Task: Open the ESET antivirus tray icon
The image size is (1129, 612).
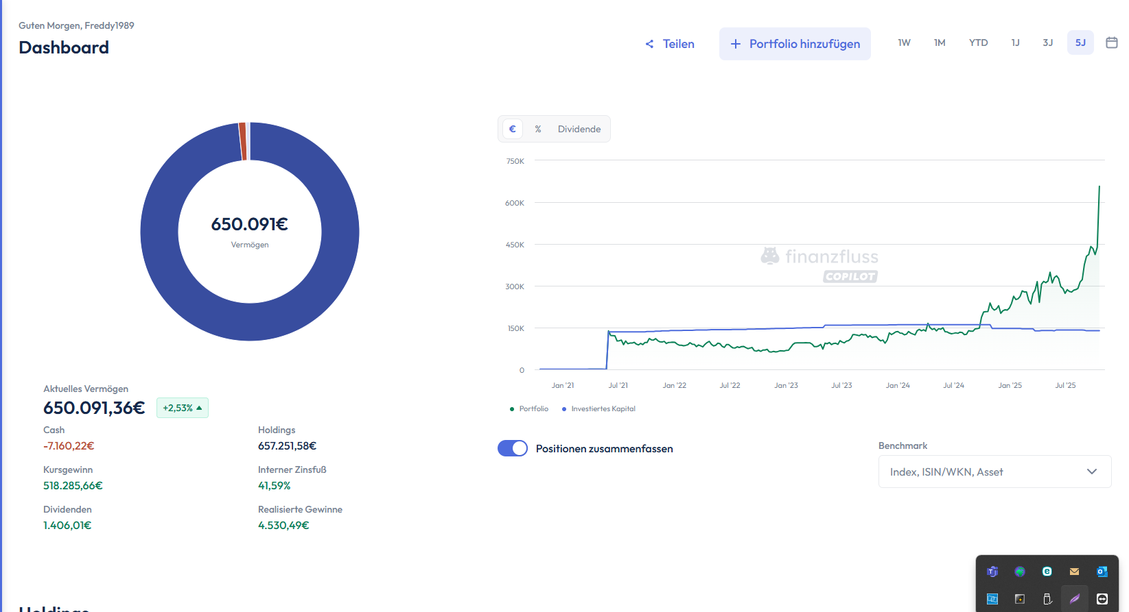Action: pos(1047,572)
